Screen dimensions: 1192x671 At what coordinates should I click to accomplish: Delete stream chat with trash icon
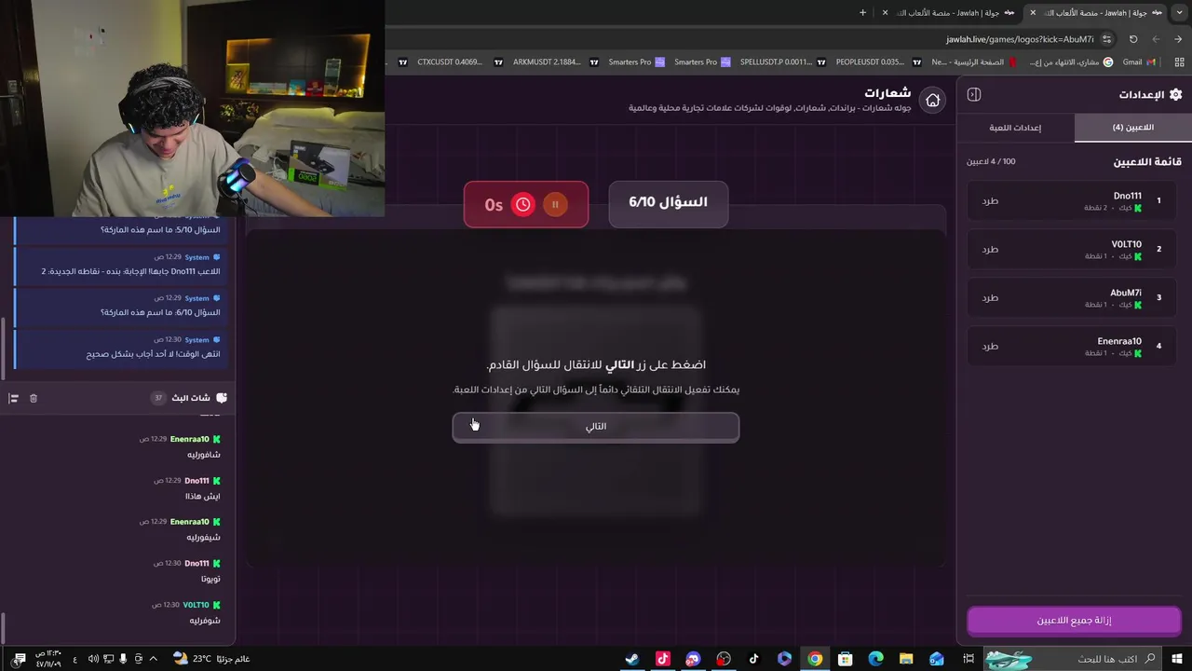point(34,398)
